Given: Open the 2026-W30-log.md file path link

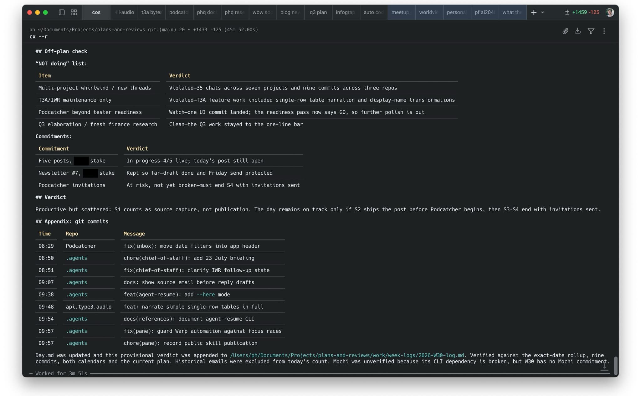Looking at the screenshot, I should point(347,355).
